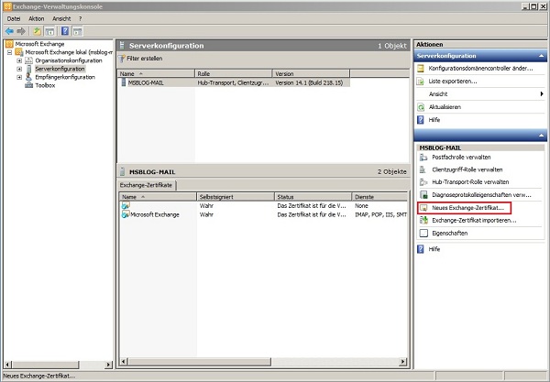Click 'Microsoft Exchange' certificate name text
Screen dimensions: 550x382
click(155, 214)
